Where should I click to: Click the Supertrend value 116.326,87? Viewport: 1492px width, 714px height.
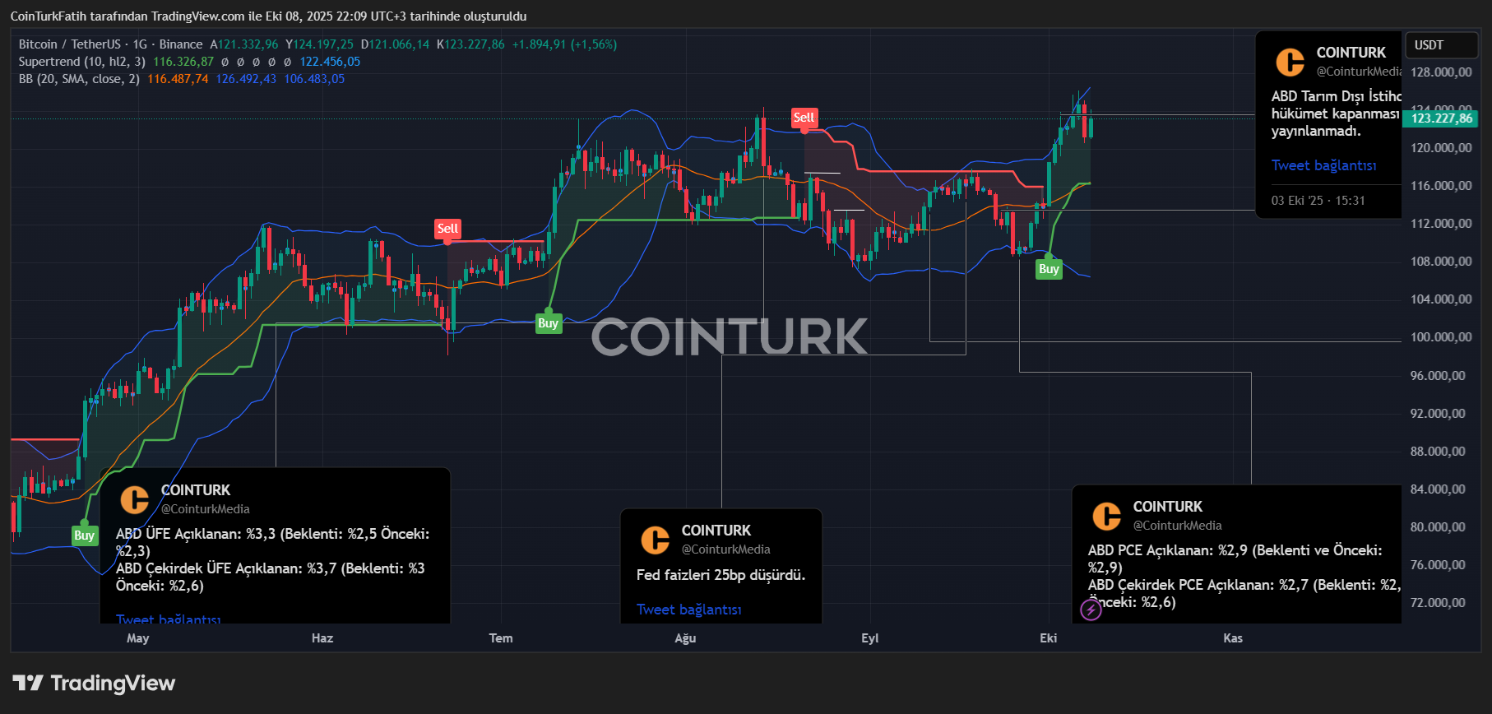[183, 62]
